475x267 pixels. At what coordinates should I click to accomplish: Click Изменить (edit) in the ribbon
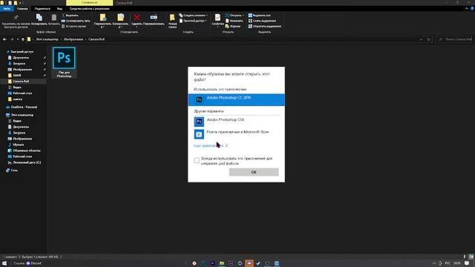click(x=235, y=21)
